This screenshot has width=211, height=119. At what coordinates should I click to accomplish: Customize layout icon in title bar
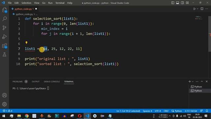[x=187, y=3]
